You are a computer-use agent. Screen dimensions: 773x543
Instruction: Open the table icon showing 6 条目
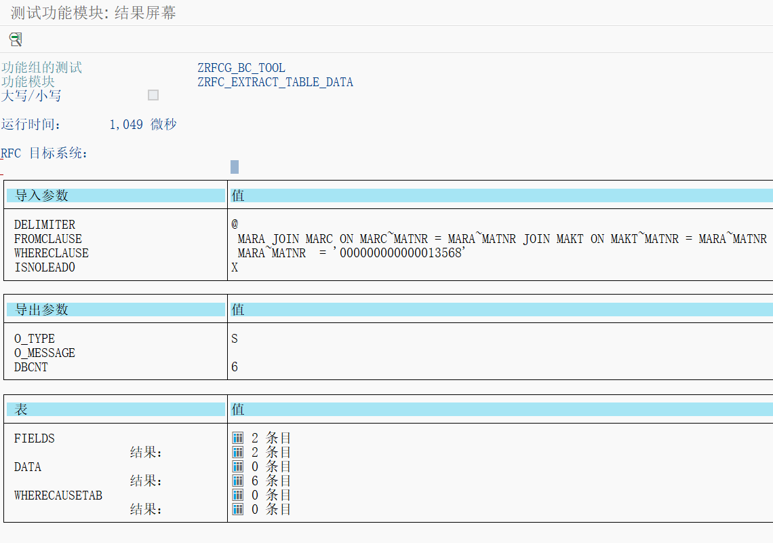click(x=237, y=481)
